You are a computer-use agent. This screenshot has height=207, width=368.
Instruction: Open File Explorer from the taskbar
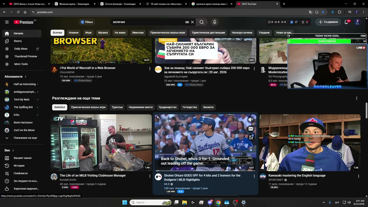[x=185, y=202]
